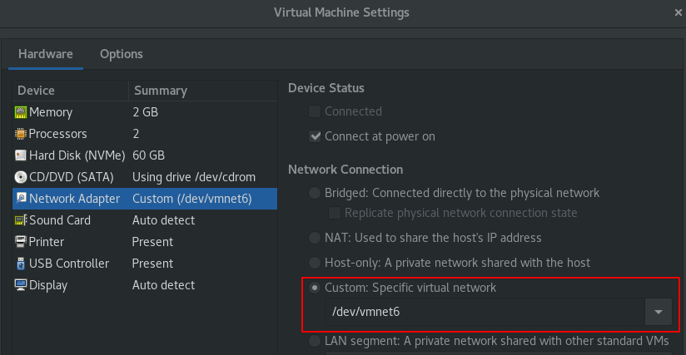Select the USB Controller icon

21,264
